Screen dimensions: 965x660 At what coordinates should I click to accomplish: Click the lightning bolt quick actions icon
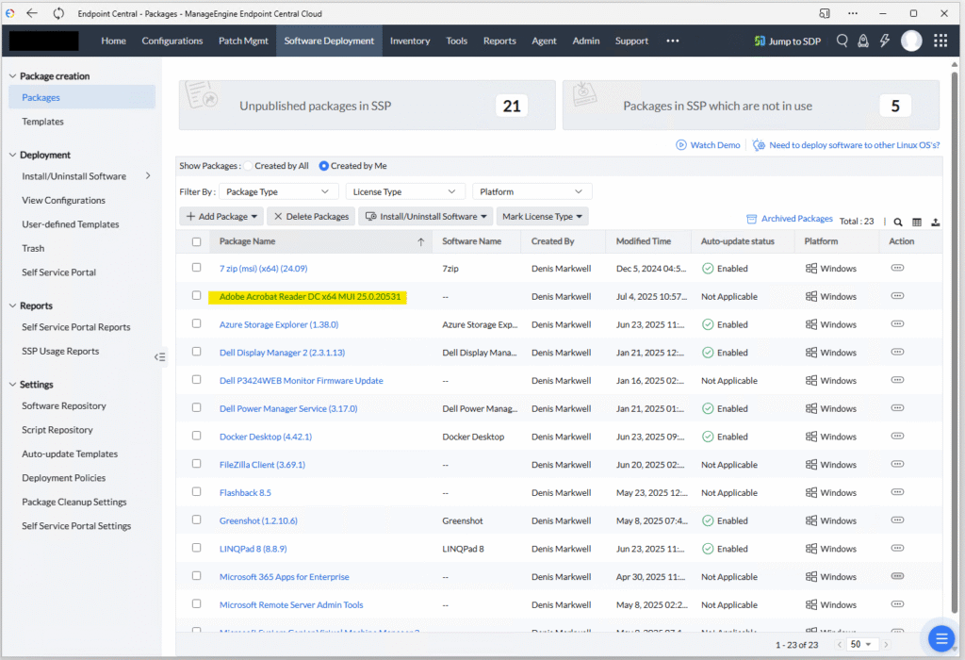[885, 41]
